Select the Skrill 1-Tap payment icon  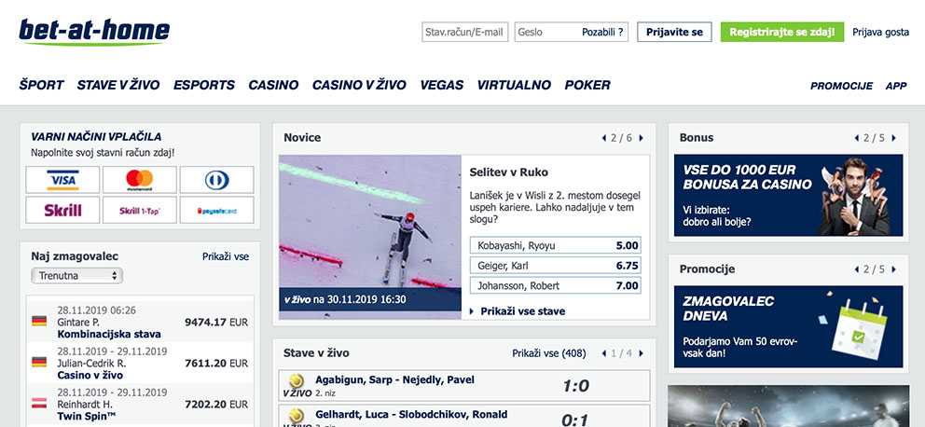tap(139, 210)
